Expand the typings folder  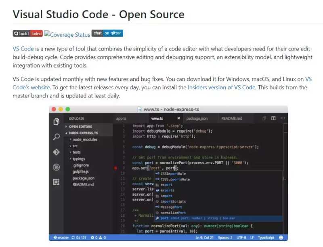click(x=71, y=159)
